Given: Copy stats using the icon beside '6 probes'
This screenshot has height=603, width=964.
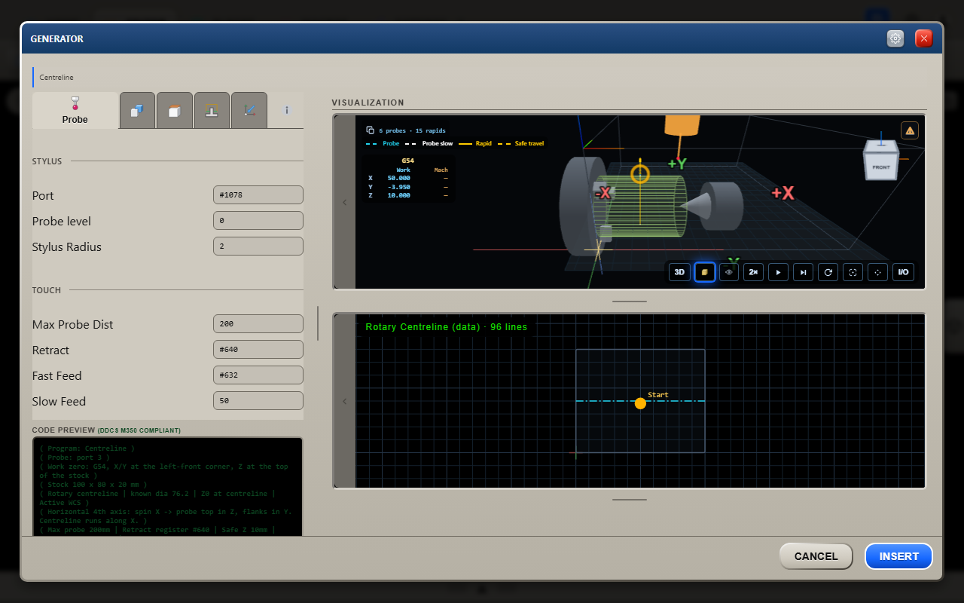Looking at the screenshot, I should (x=370, y=130).
